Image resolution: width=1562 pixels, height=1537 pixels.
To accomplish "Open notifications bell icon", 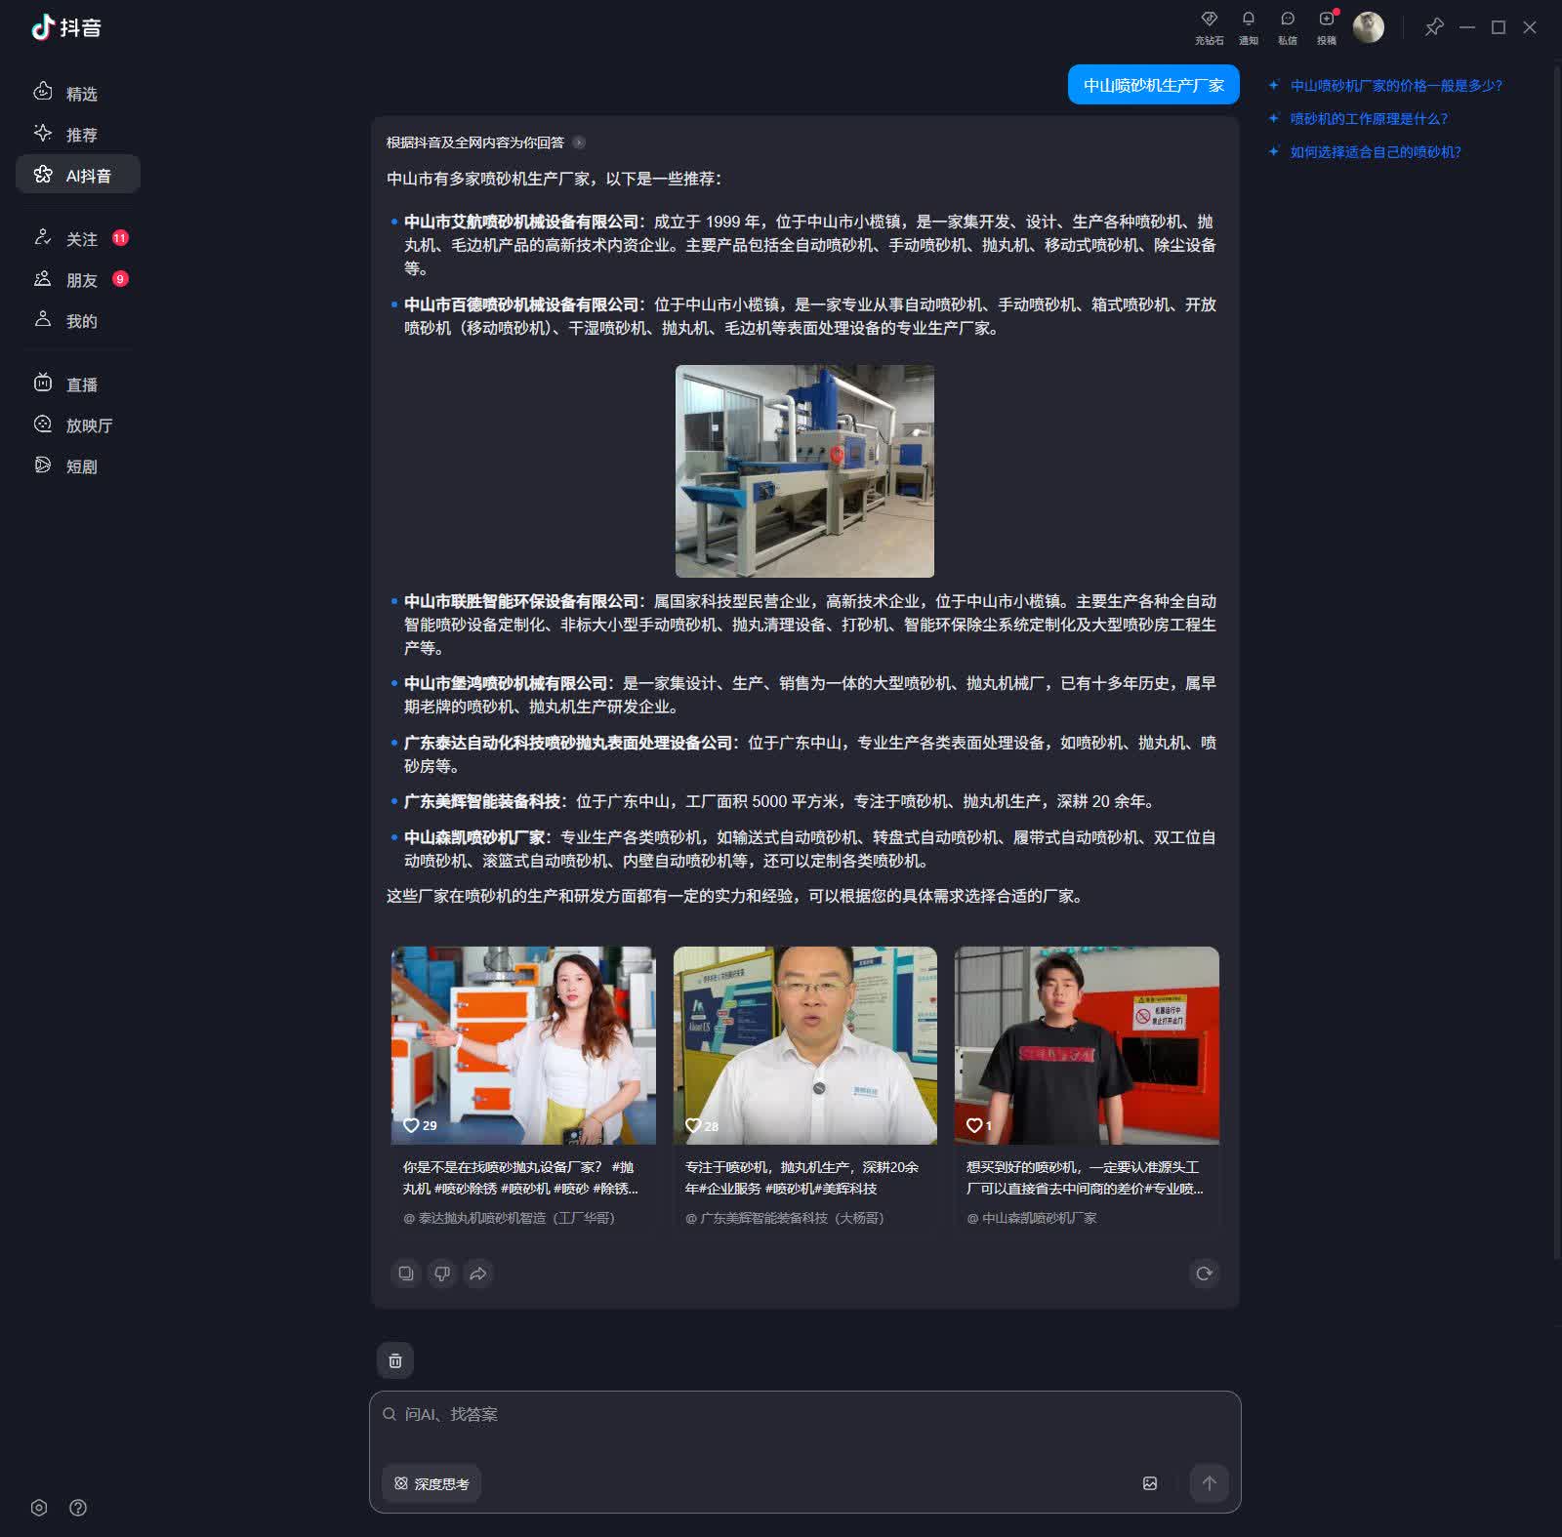I will tap(1249, 27).
